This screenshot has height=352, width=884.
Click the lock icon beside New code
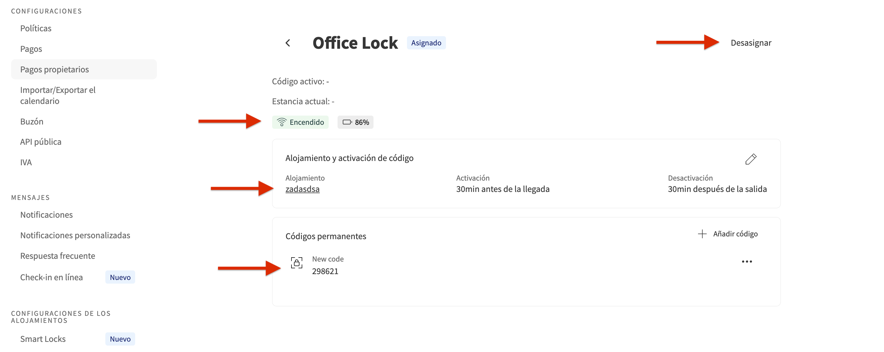[296, 263]
